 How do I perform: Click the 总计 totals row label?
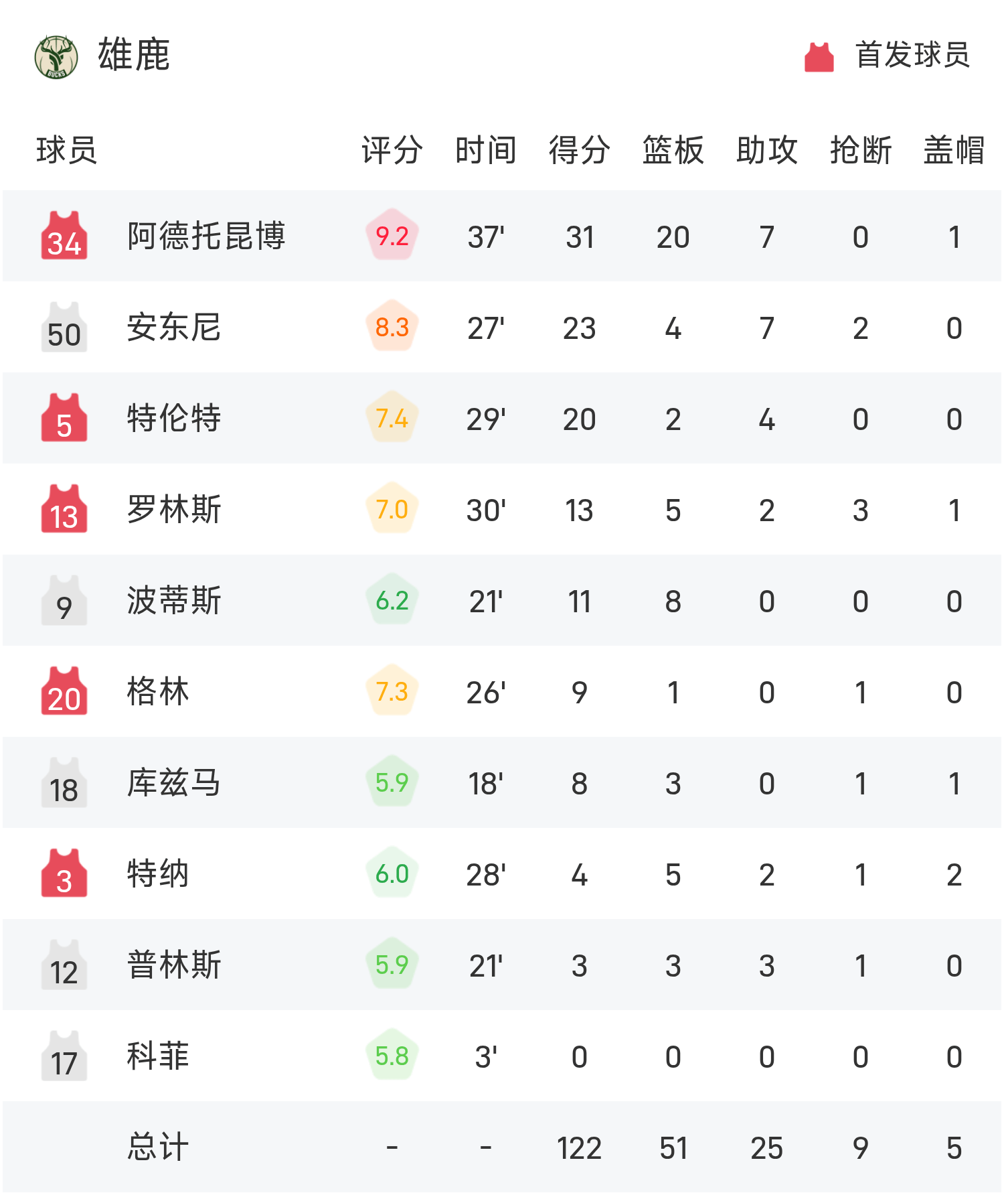158,1147
